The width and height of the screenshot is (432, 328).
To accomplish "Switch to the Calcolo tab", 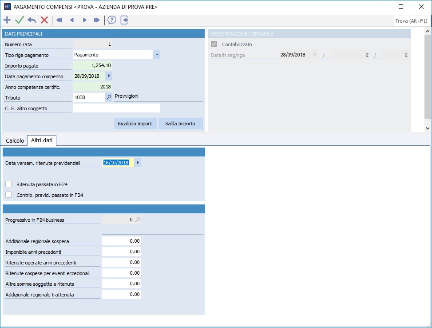I will pos(15,140).
